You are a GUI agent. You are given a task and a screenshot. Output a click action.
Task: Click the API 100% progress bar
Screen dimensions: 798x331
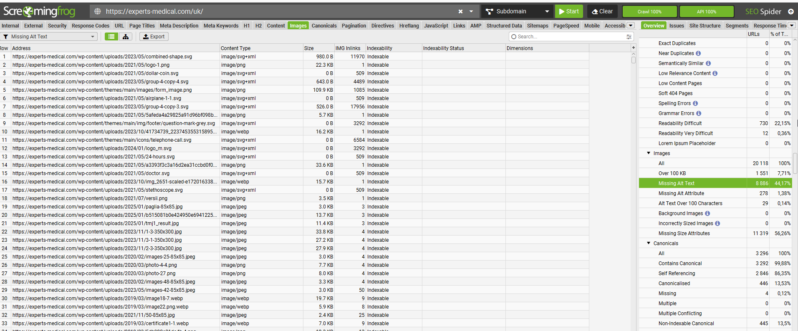(706, 12)
